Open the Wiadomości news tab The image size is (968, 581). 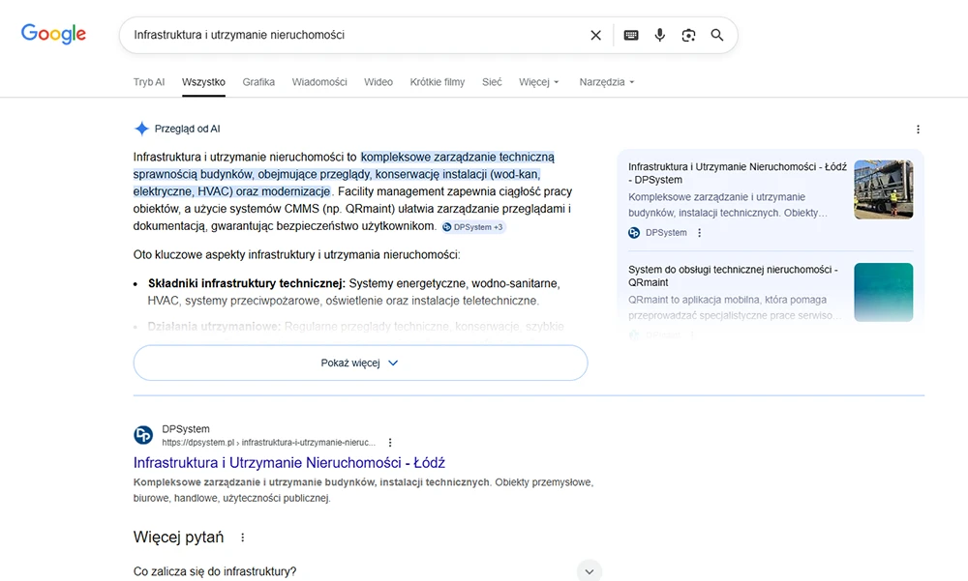(319, 82)
